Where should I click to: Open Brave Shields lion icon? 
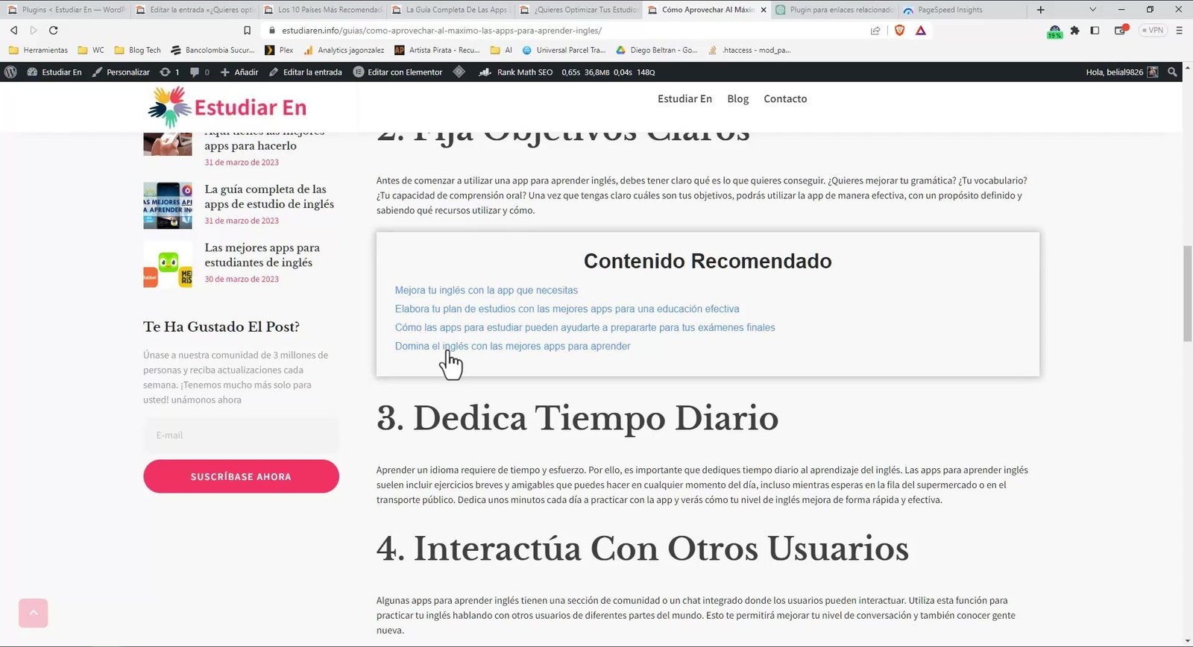(x=899, y=31)
